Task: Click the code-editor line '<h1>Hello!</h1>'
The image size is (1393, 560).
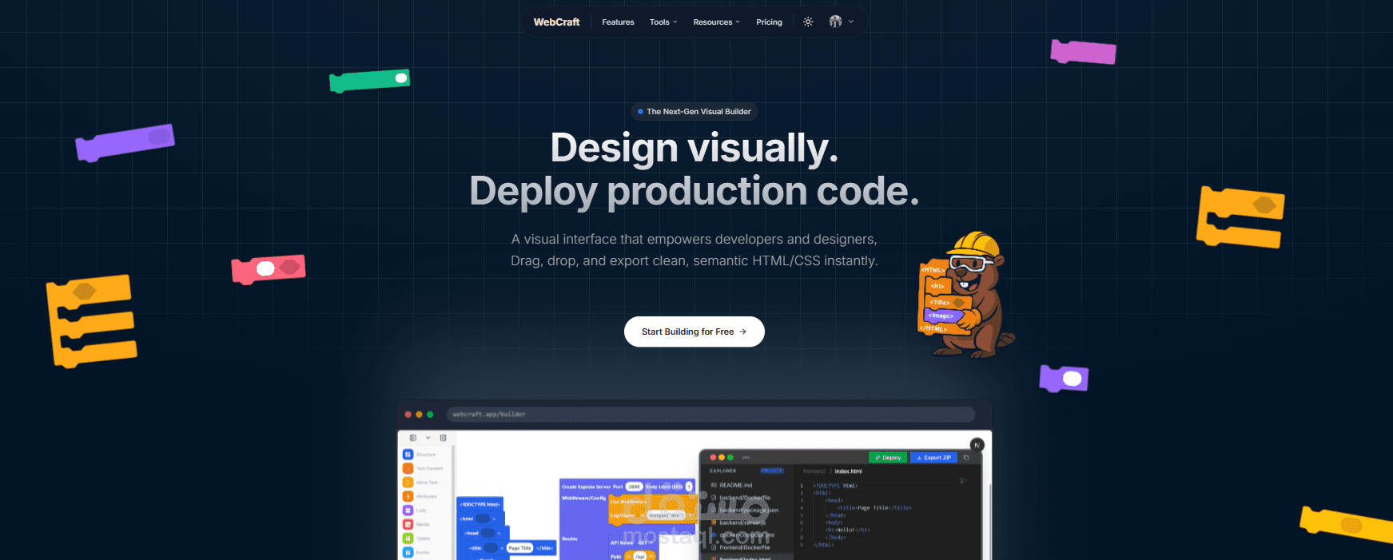Action: [x=847, y=530]
